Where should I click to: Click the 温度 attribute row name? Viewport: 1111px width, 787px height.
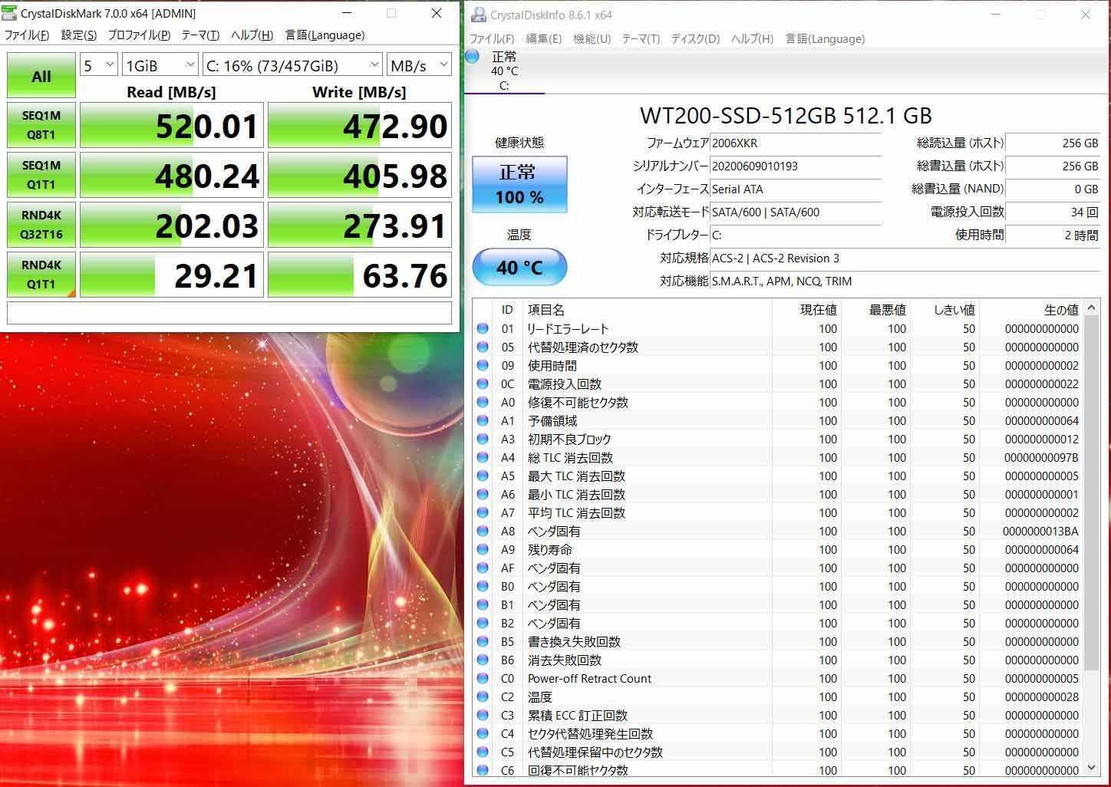[540, 696]
